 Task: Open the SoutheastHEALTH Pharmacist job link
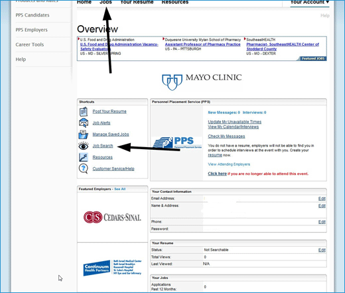click(x=283, y=46)
